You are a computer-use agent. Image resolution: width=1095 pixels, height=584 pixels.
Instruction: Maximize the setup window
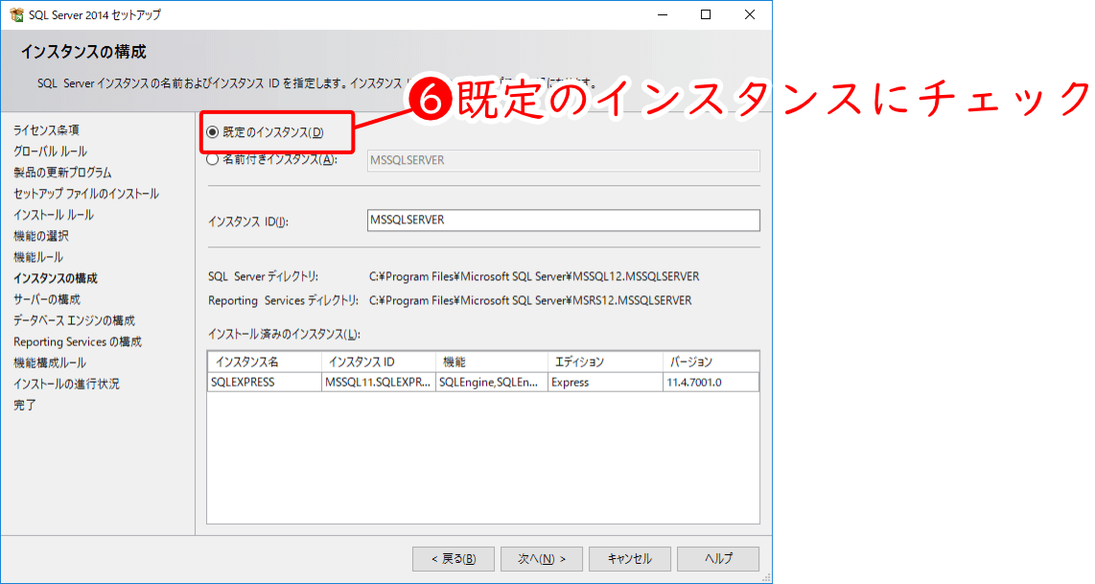(x=706, y=14)
